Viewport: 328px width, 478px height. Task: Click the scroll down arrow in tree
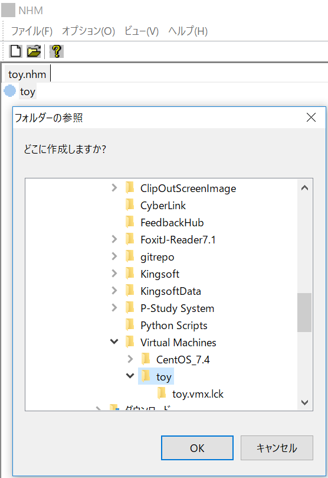[304, 402]
